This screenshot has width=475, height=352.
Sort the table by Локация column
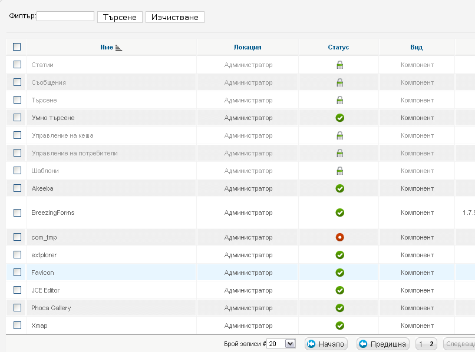tap(248, 47)
